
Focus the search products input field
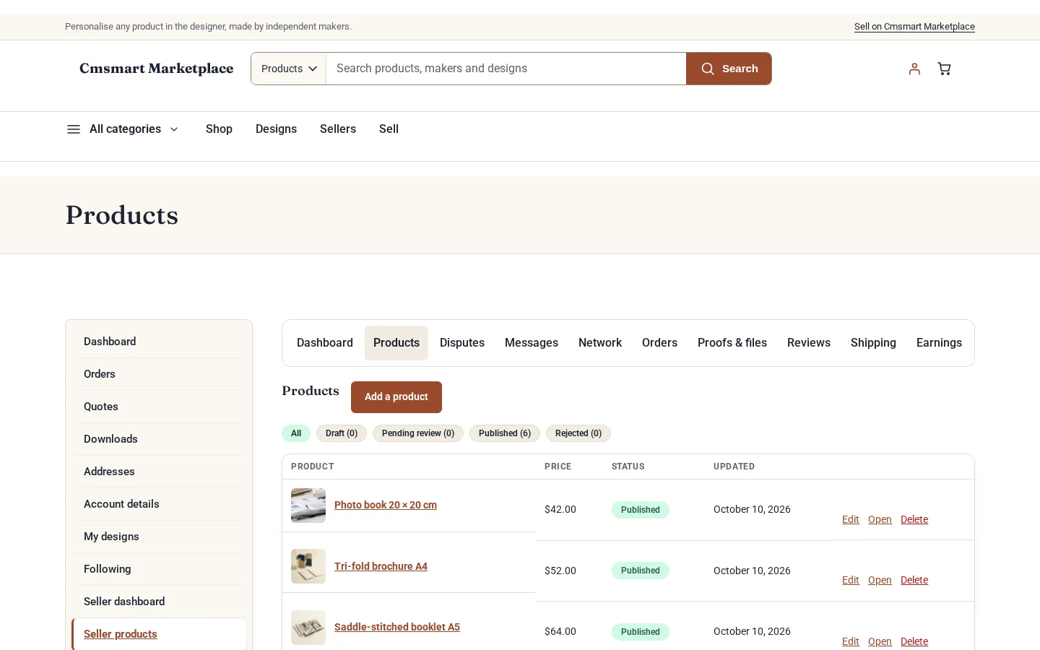tap(506, 69)
